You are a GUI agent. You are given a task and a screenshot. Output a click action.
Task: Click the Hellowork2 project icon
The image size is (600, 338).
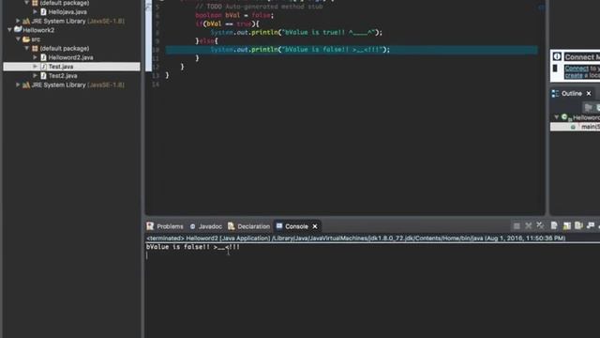(x=18, y=29)
